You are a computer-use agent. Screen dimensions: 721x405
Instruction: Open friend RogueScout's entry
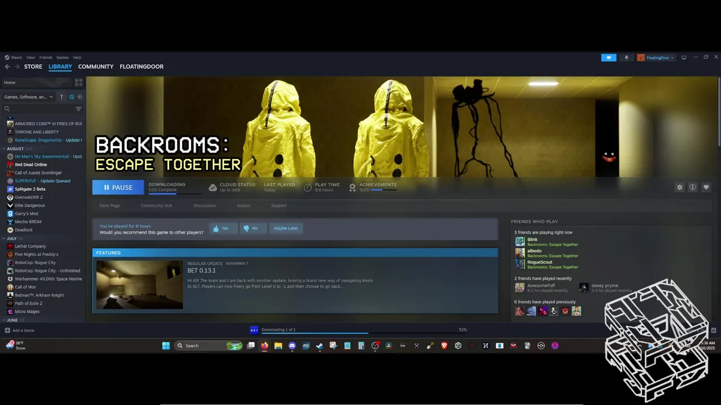(x=546, y=264)
